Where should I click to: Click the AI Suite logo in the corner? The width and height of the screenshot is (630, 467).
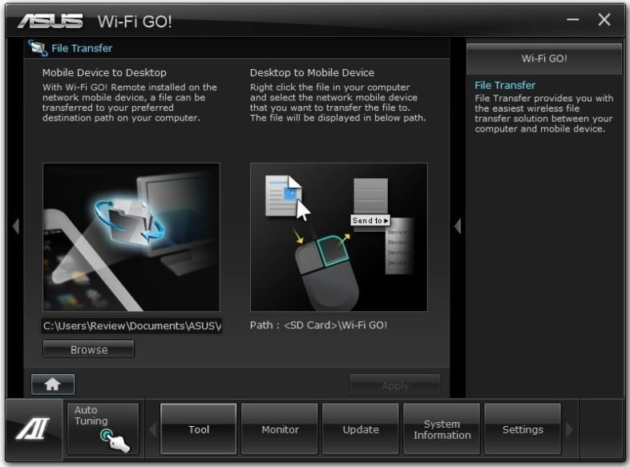point(33,428)
